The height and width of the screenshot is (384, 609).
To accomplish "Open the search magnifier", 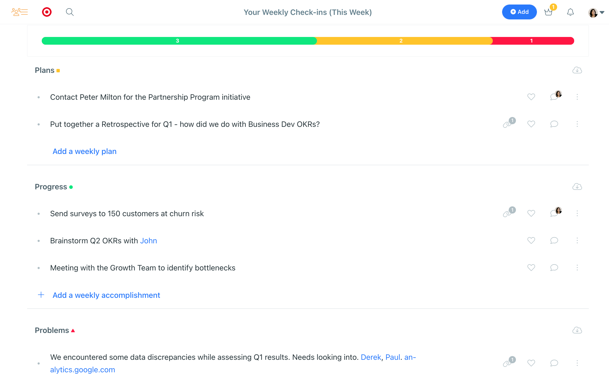I will pos(70,12).
